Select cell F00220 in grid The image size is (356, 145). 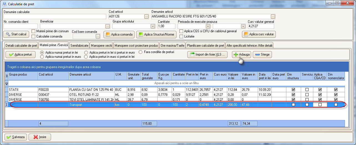click(53, 90)
